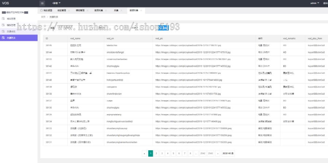Image resolution: width=328 pixels, height=163 pixels.
Task: Go to previous page with « button
Action: (x=144, y=154)
